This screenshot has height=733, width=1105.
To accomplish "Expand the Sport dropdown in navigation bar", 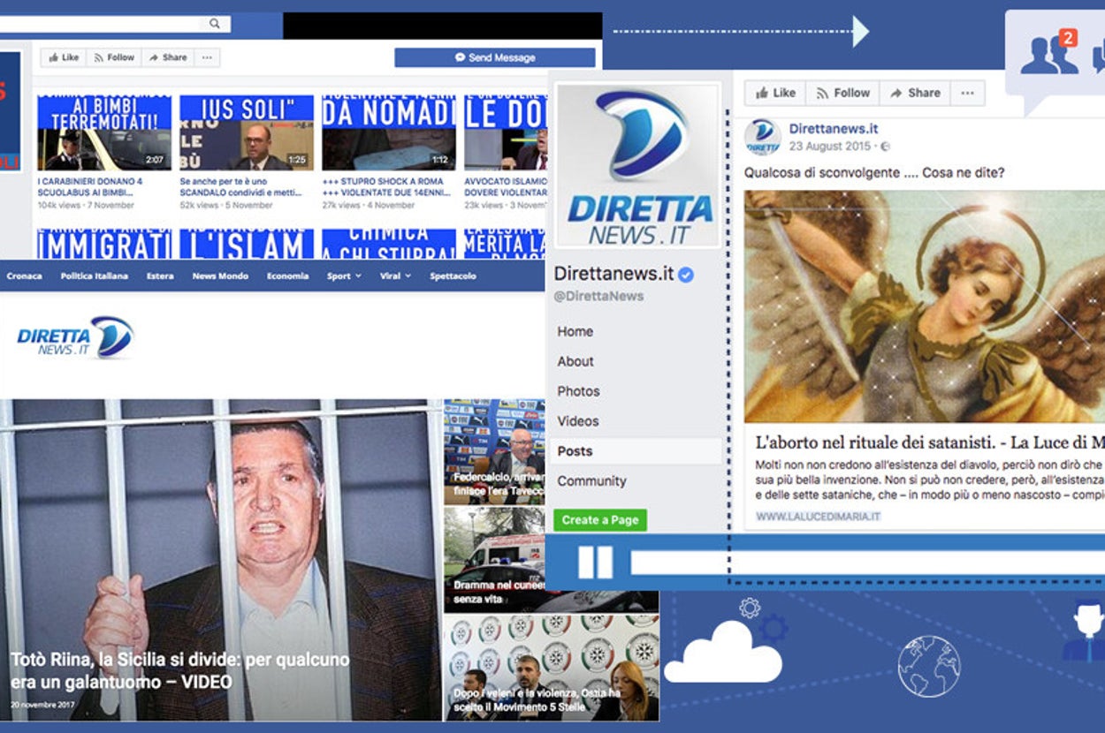I will (x=344, y=276).
